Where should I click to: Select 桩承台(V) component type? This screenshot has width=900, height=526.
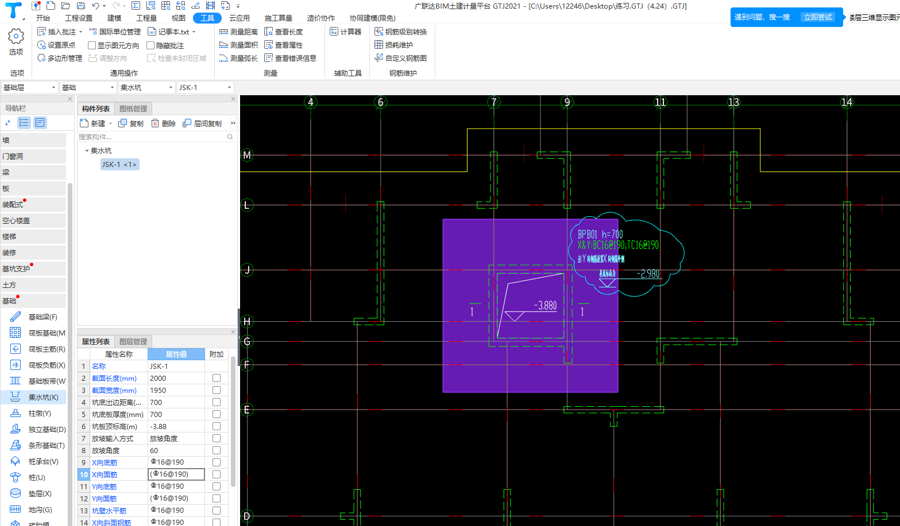pyautogui.click(x=33, y=461)
